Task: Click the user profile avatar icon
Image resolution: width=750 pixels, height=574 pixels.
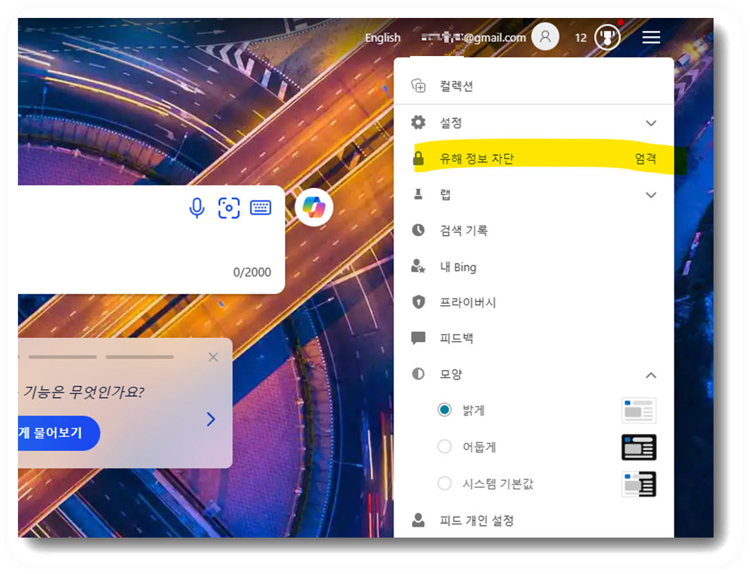Action: coord(545,37)
